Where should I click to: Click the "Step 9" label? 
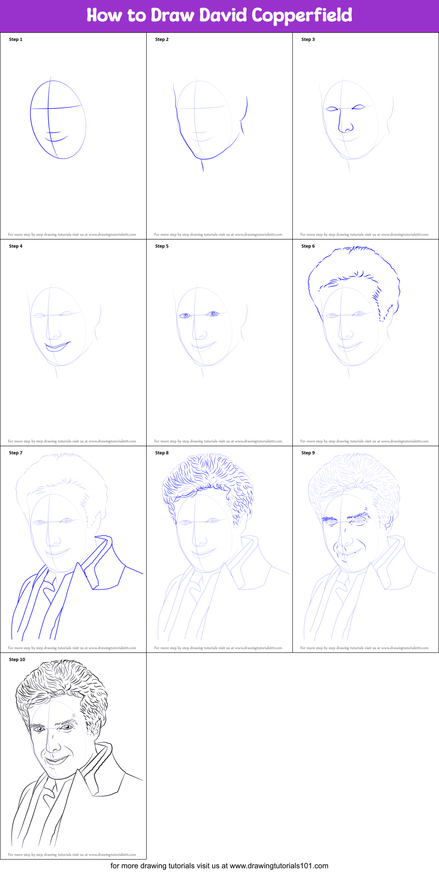[308, 453]
